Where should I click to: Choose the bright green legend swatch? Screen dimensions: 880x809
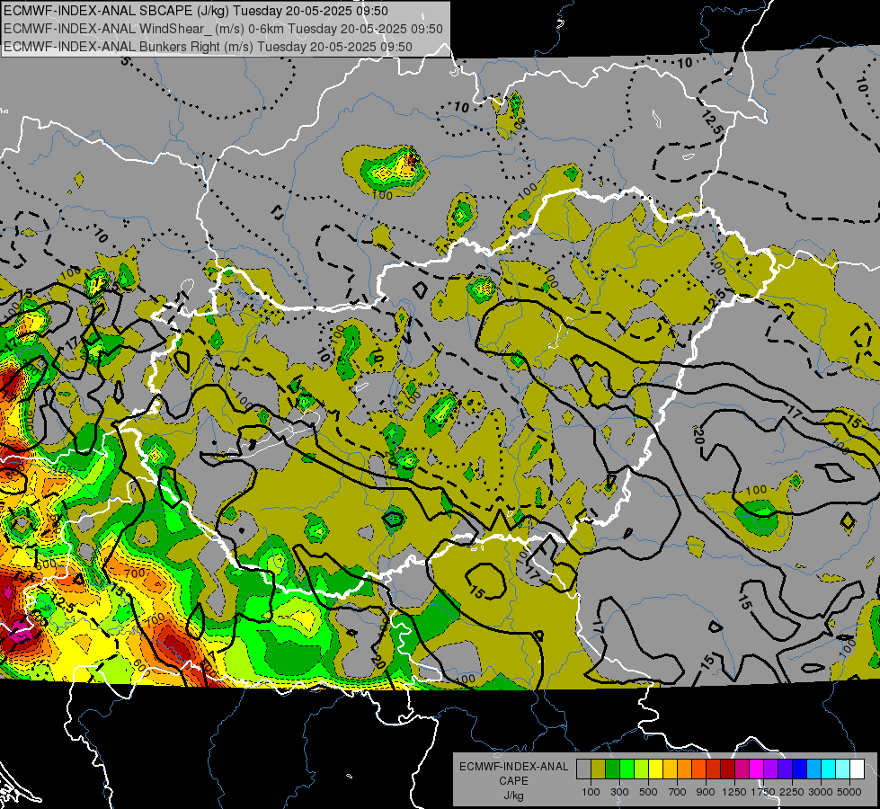627,769
